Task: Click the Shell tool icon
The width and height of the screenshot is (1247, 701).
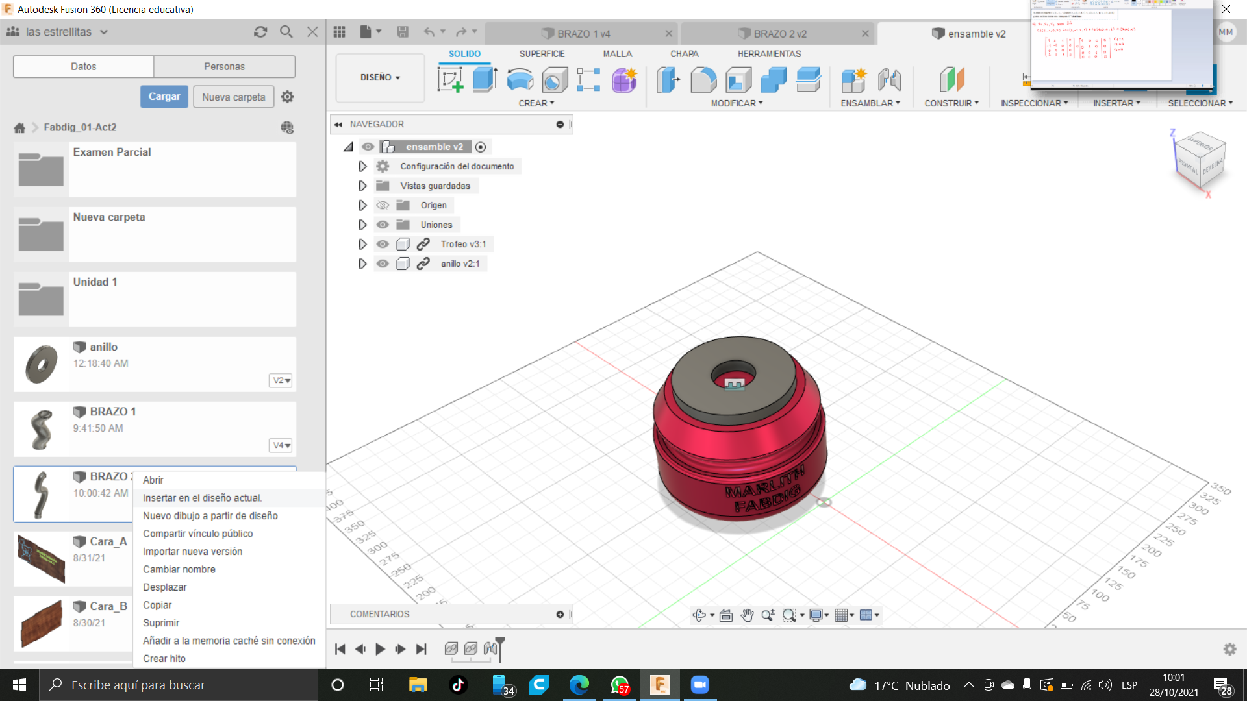Action: (738, 80)
